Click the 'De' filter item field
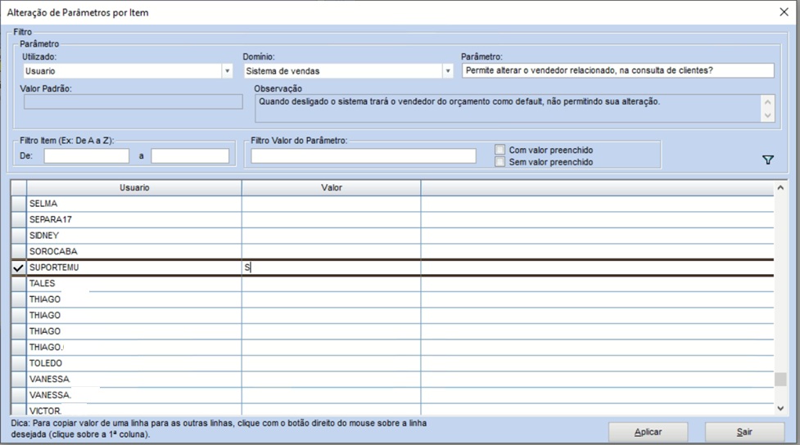This screenshot has width=800, height=445. click(87, 155)
